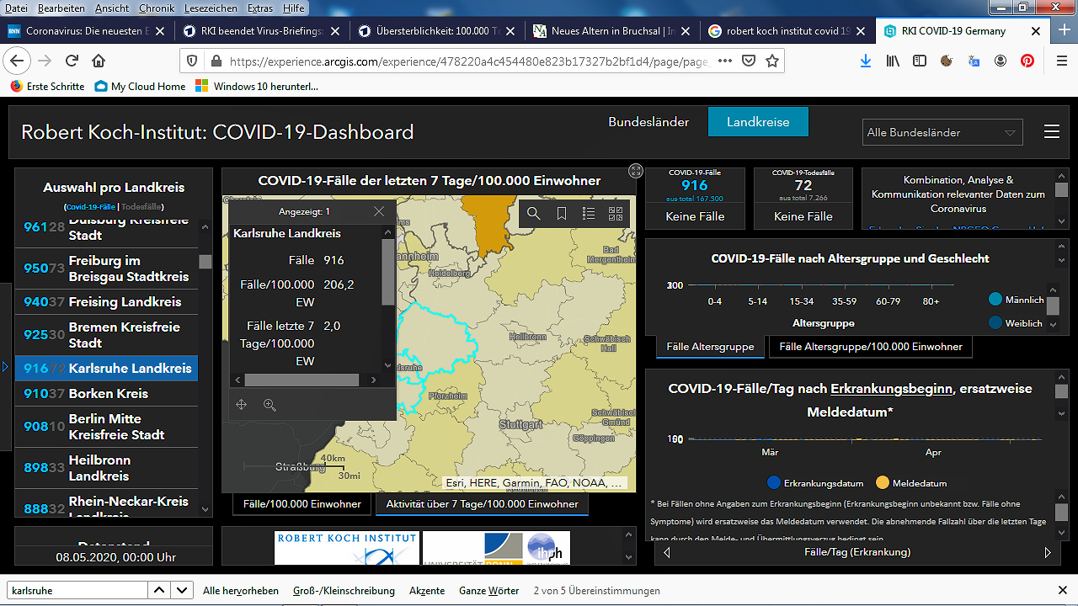Click the find bar search field
Screen dimensions: 1078x606
(x=77, y=591)
